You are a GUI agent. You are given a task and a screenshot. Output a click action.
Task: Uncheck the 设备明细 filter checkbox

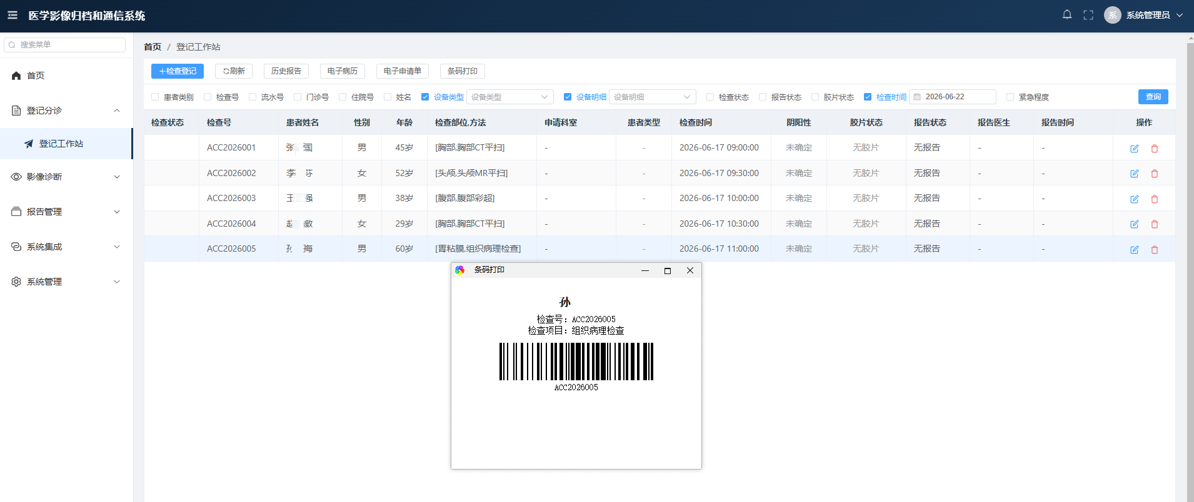coord(568,97)
